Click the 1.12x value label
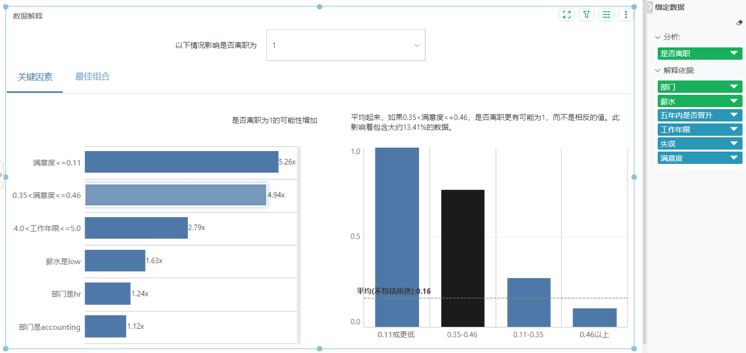The image size is (746, 353). click(135, 326)
